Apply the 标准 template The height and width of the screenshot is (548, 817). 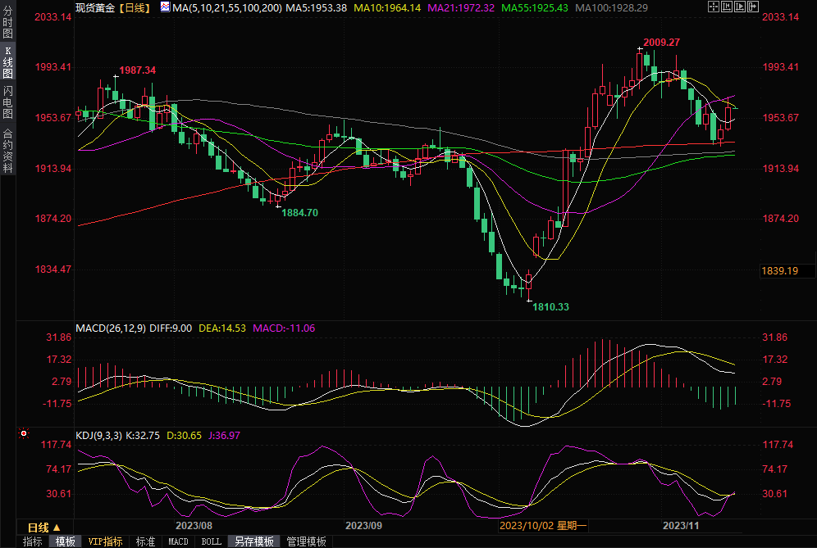145,541
